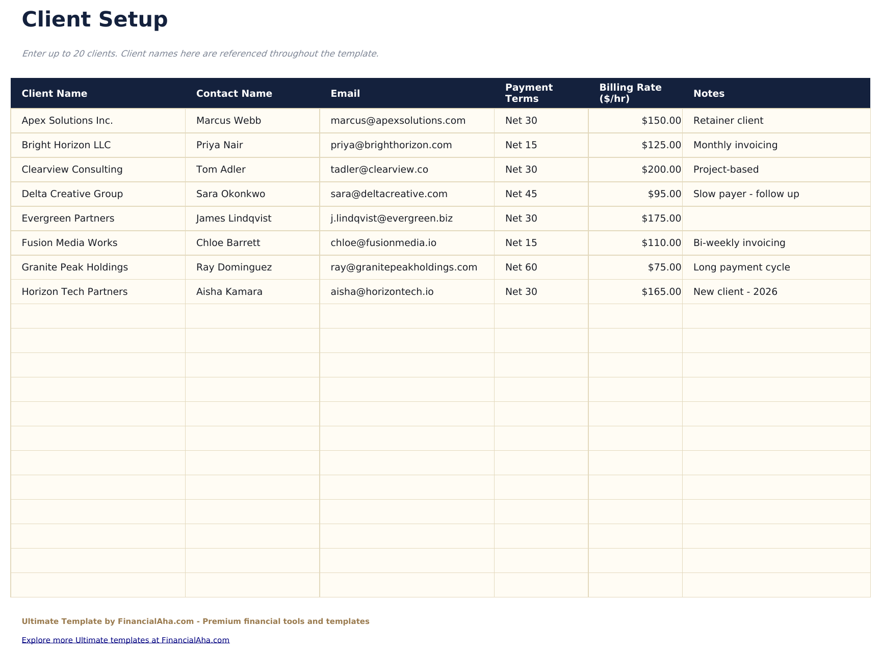
Task: Select the Email column header
Action: [345, 94]
